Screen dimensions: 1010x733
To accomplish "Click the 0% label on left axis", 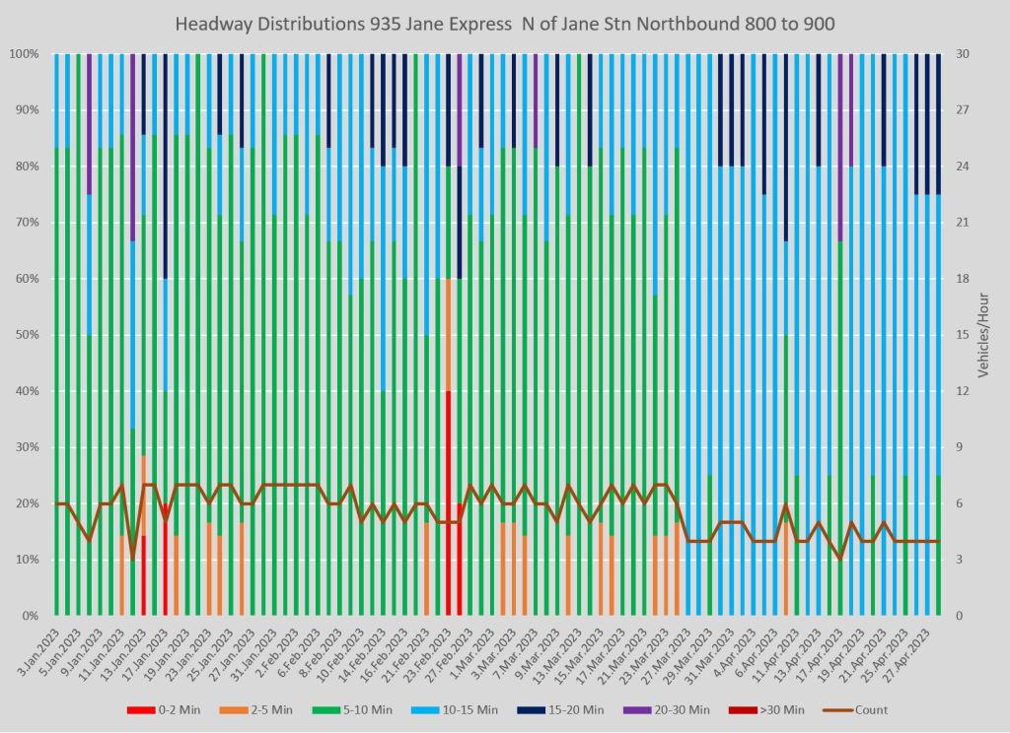I will [x=30, y=616].
